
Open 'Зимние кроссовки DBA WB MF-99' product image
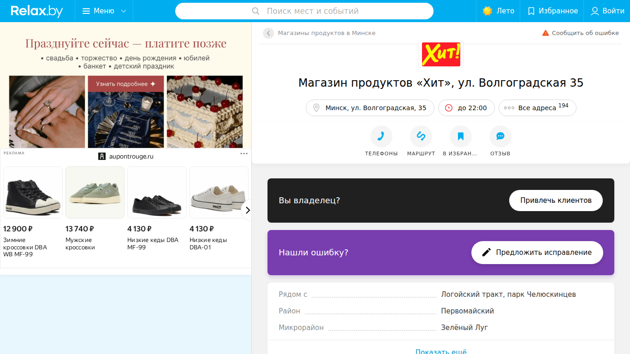pyautogui.click(x=33, y=192)
